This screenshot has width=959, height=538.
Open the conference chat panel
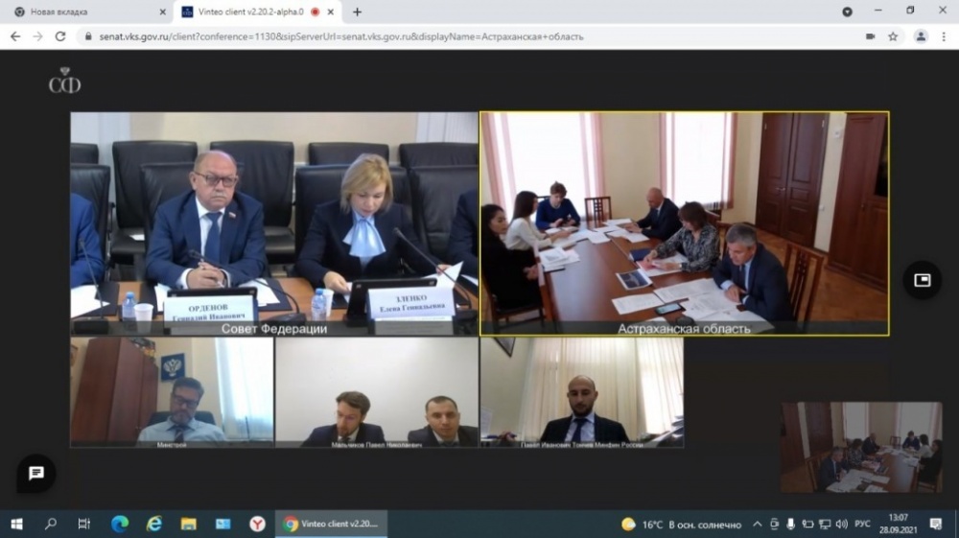[x=36, y=473]
